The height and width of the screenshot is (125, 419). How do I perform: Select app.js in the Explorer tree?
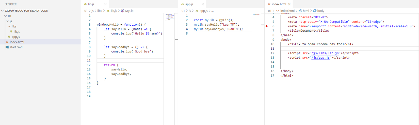click(x=15, y=37)
